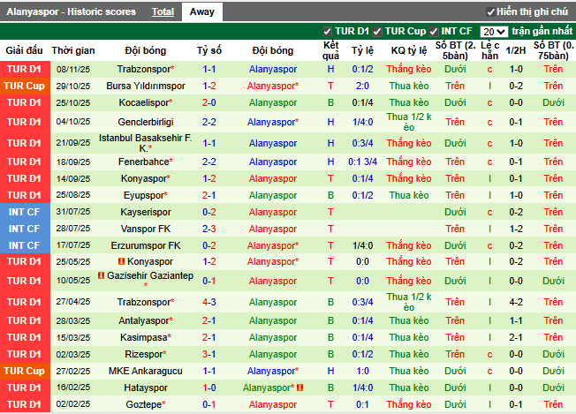Click red card icon next to Konyaspor 25/05/25
Image resolution: width=576 pixels, height=414 pixels.
(121, 261)
